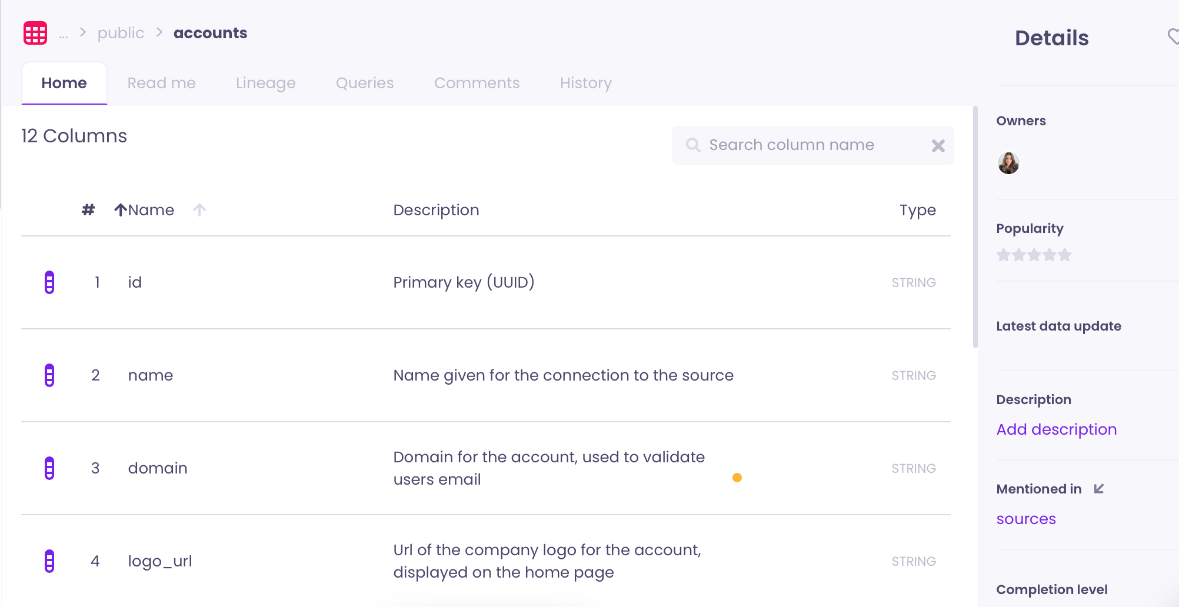Click the column icon beside the id row
Image resolution: width=1179 pixels, height=607 pixels.
50,282
